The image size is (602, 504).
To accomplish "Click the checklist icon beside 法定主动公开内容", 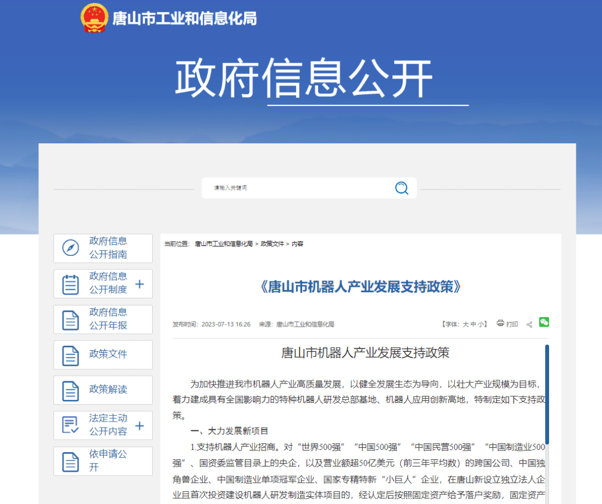I will click(70, 425).
